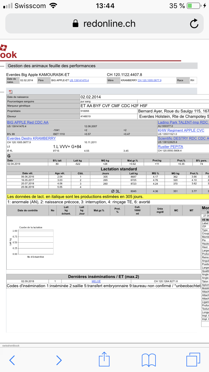
Task: Open BIG APPLE Red CDC AA pedigree
Action: (x=28, y=122)
